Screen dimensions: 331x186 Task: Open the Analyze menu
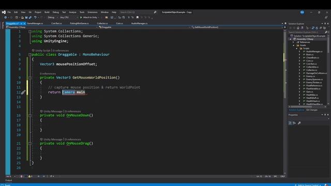(72, 12)
